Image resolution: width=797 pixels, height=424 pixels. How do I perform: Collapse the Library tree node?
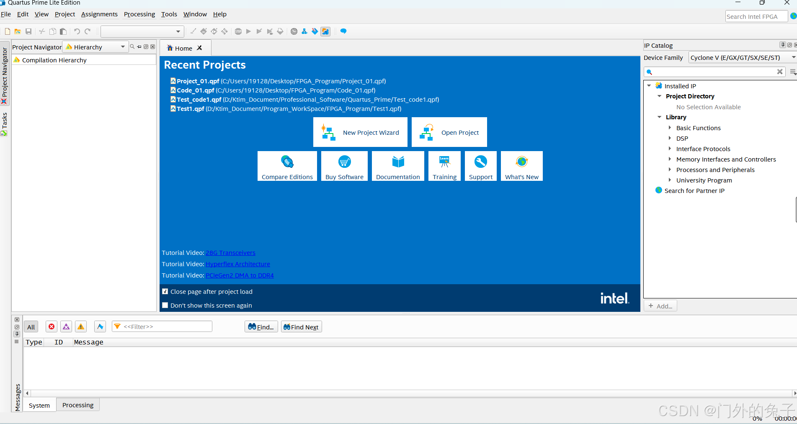coord(660,117)
